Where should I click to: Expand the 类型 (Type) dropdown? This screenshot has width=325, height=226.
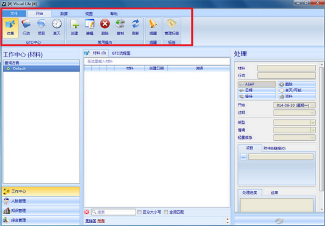click(x=313, y=123)
